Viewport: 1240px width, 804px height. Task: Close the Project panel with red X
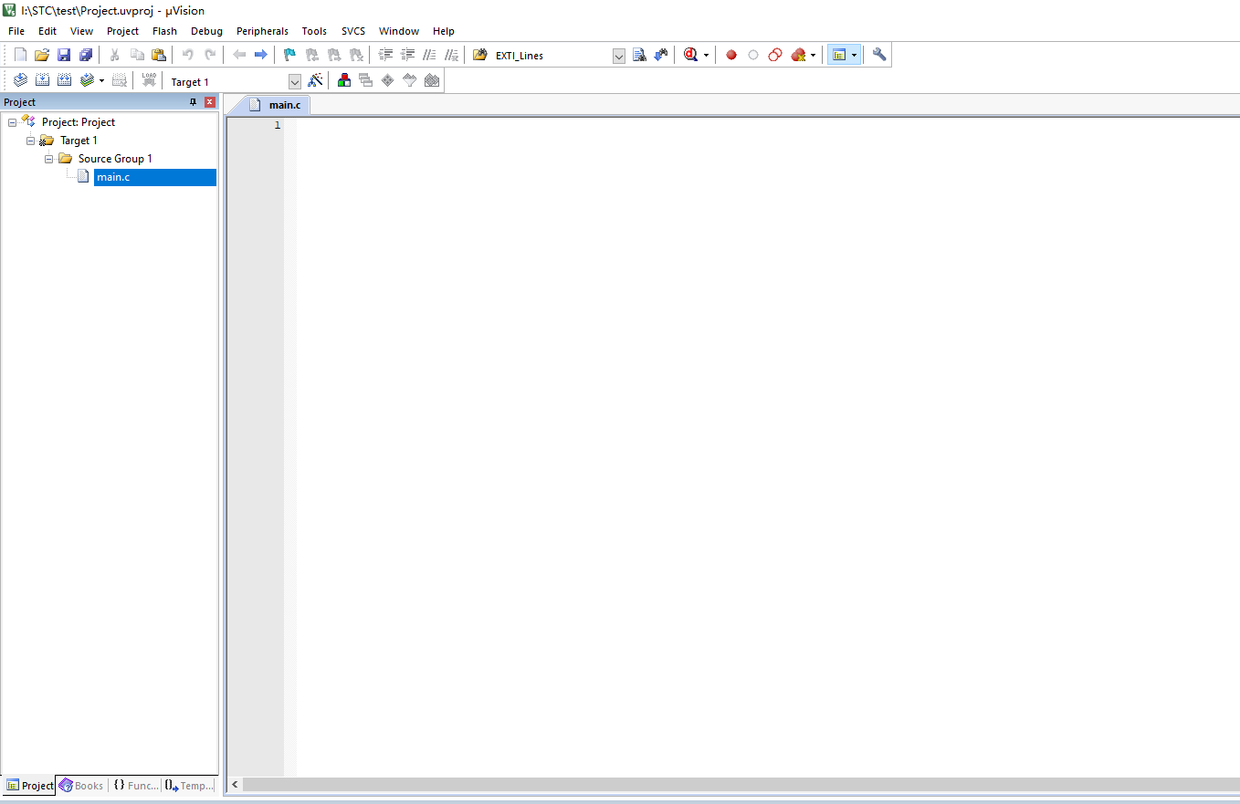coord(210,102)
